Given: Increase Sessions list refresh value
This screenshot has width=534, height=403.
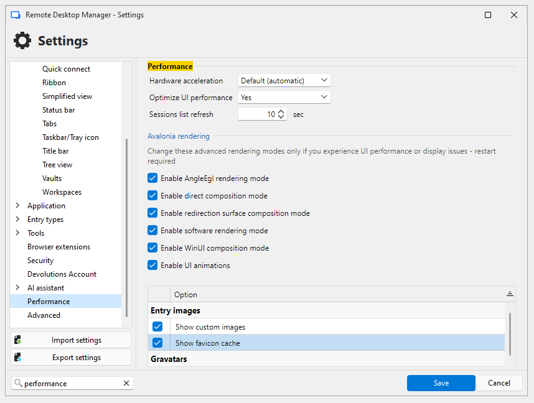Looking at the screenshot, I should (281, 111).
